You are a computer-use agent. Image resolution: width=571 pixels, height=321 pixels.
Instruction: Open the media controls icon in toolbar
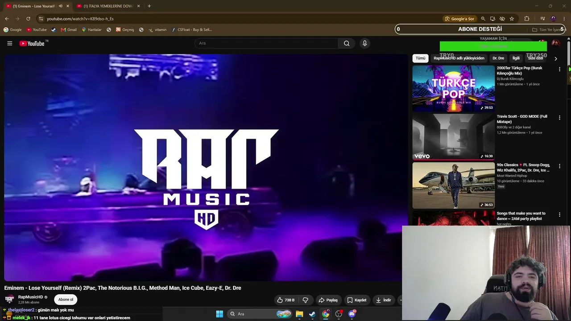coord(542,19)
